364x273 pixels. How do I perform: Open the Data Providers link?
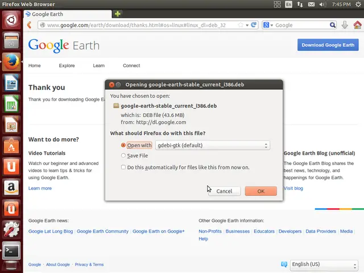coord(321,231)
